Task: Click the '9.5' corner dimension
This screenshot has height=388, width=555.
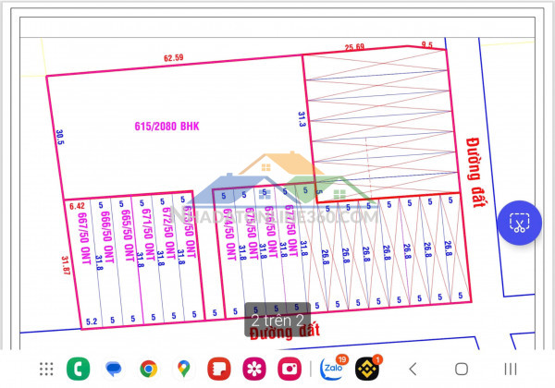Action: pos(426,45)
